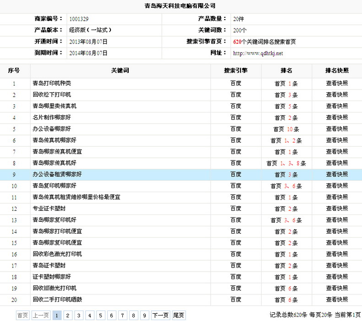Click product version 经济版（一站式）
This screenshot has width=362, height=321.
click(x=90, y=30)
